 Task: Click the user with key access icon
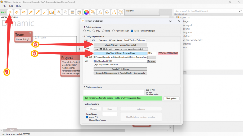click(100, 12)
